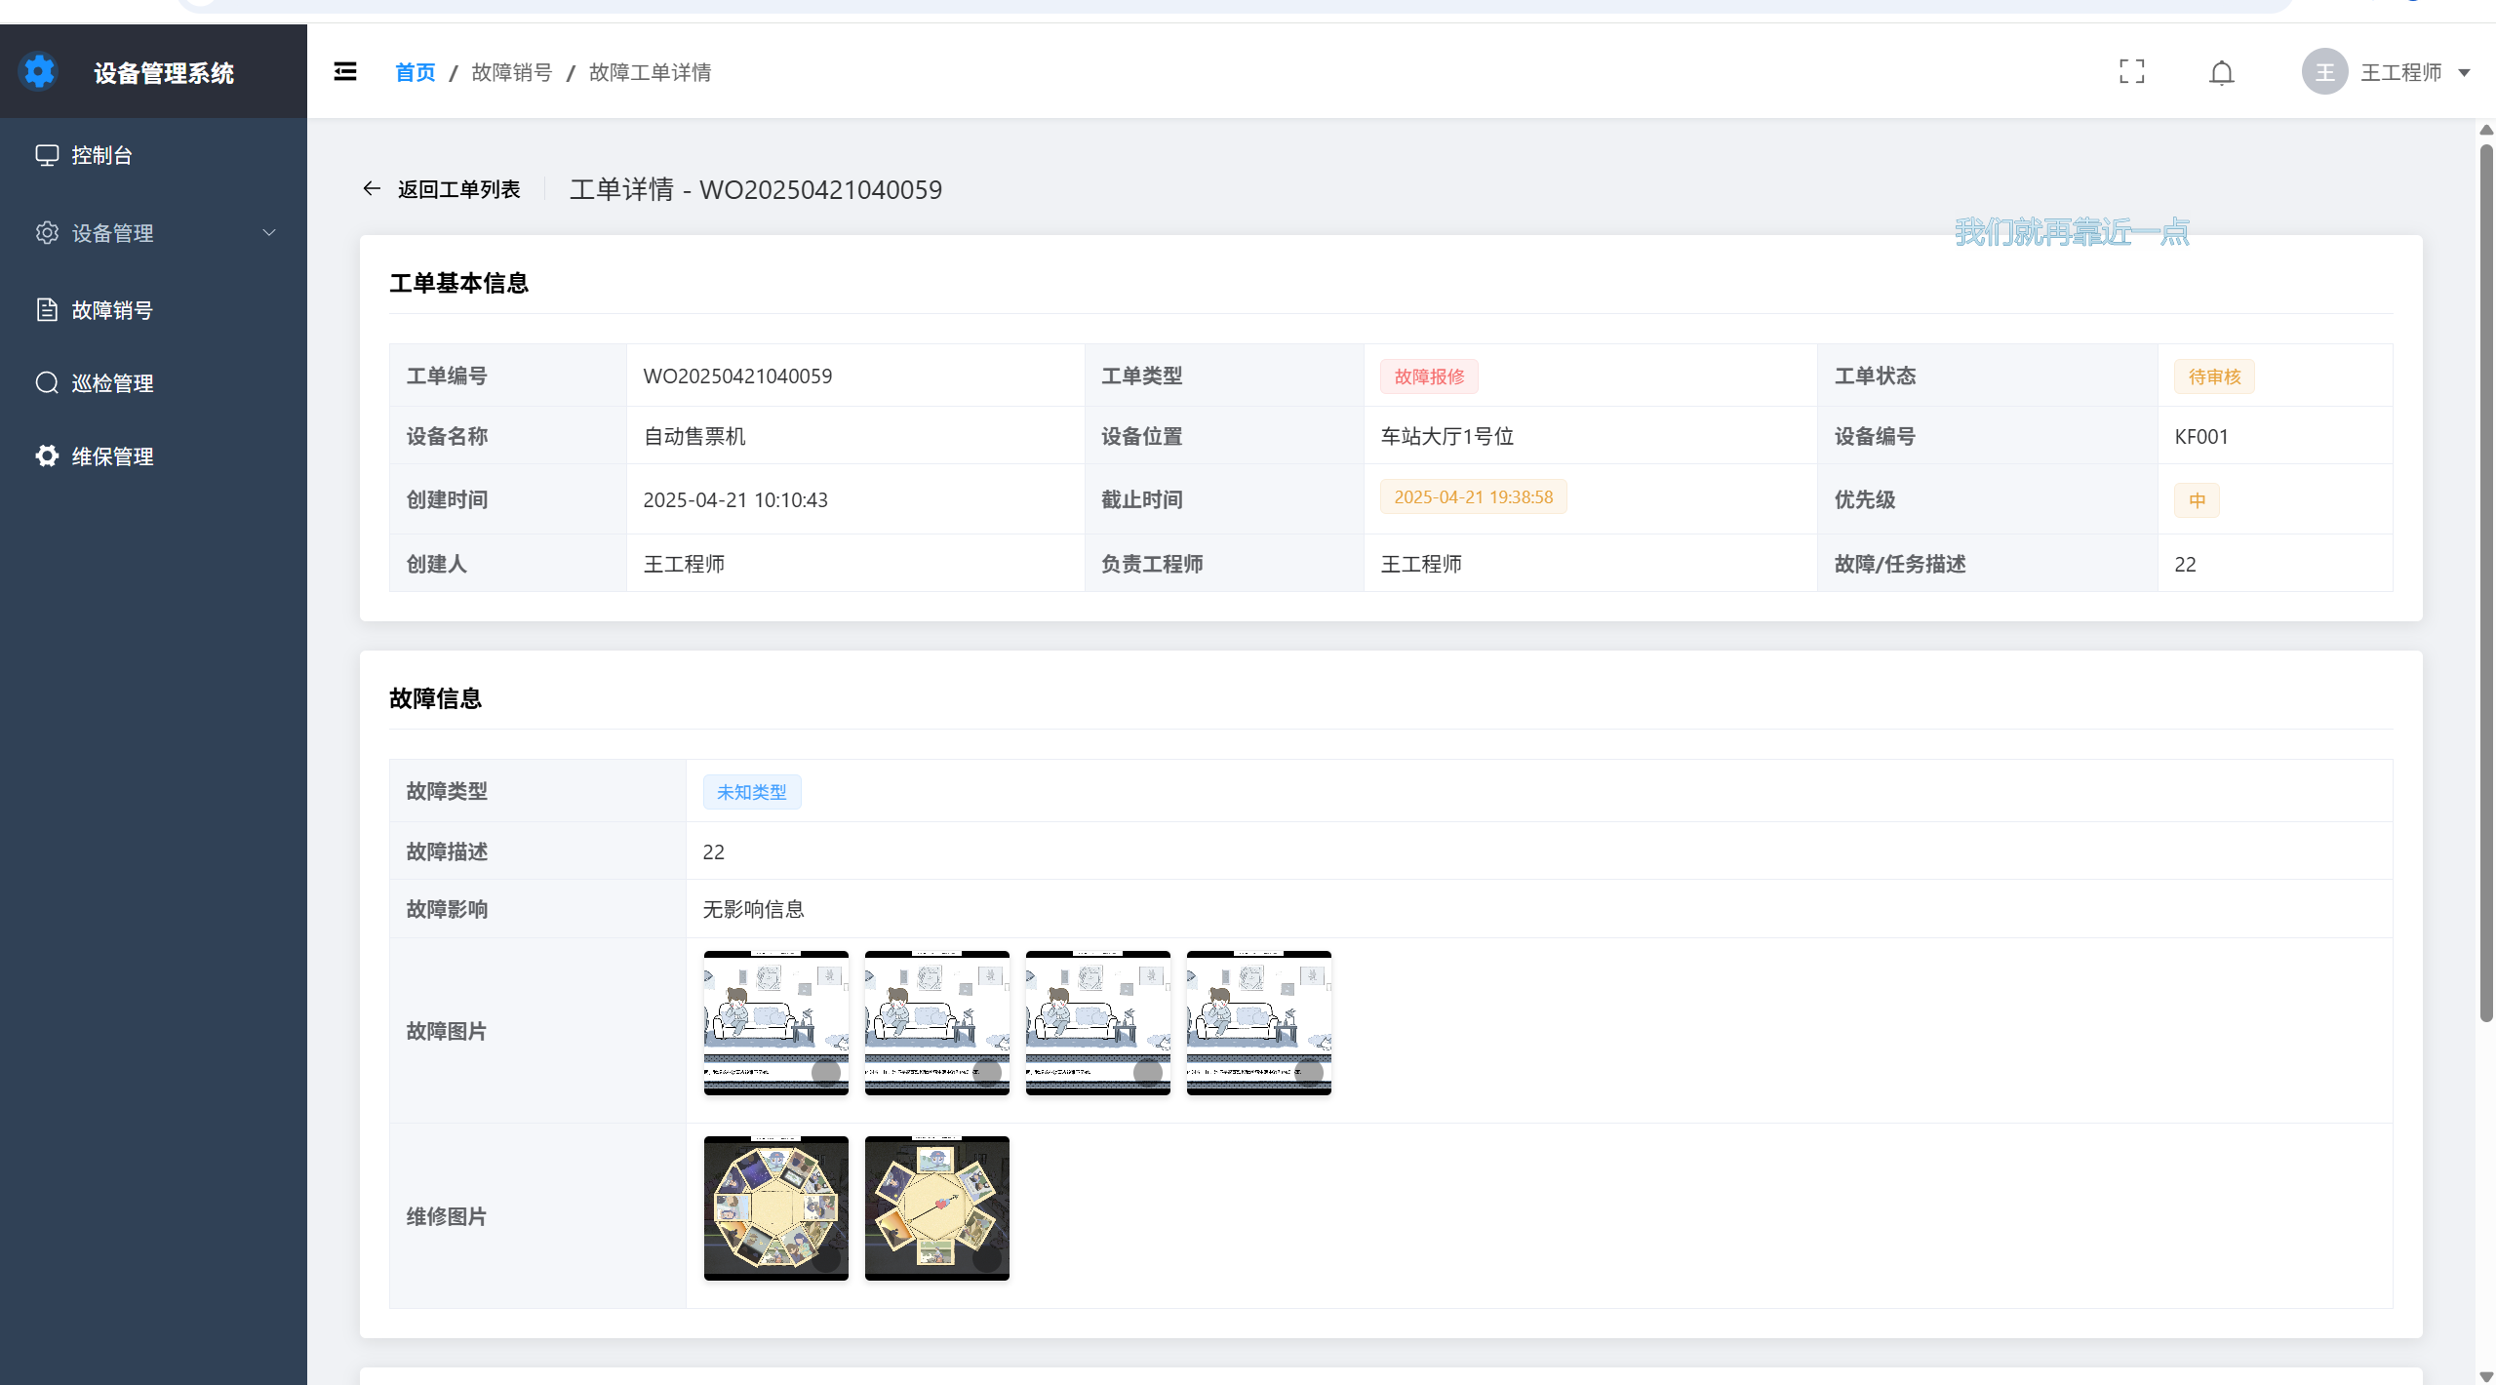This screenshot has width=2496, height=1385.
Task: Click the monitor icon for 控制台
Action: [47, 155]
